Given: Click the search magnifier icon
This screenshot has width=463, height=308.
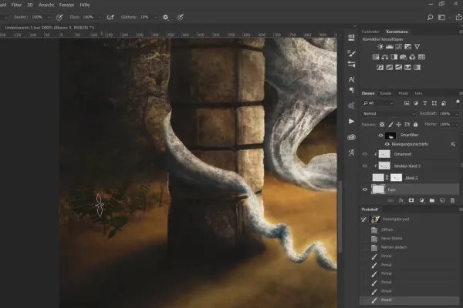Looking at the screenshot, I should 431,18.
